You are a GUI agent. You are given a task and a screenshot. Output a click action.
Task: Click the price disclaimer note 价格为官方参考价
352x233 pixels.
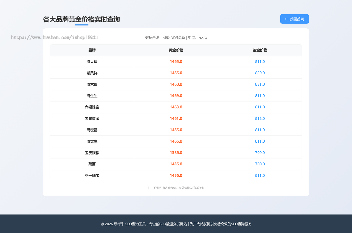point(176,188)
